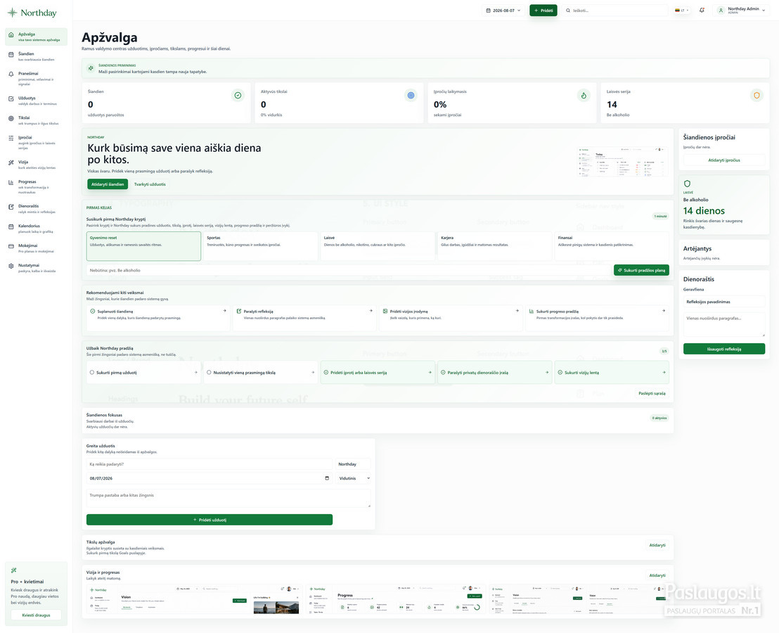This screenshot has height=633, width=779.
Task: Open the Northday project selector in quick task
Action: pos(353,464)
